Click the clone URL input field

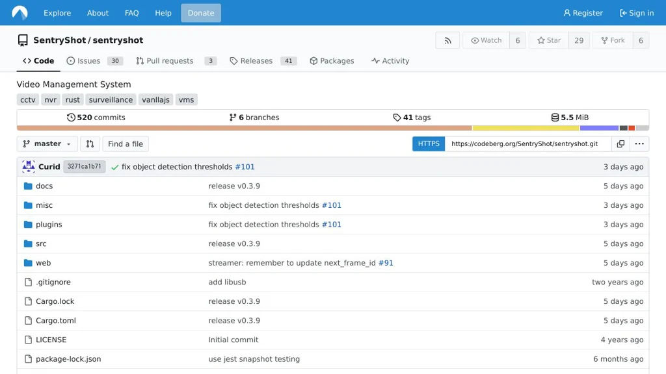pyautogui.click(x=527, y=144)
